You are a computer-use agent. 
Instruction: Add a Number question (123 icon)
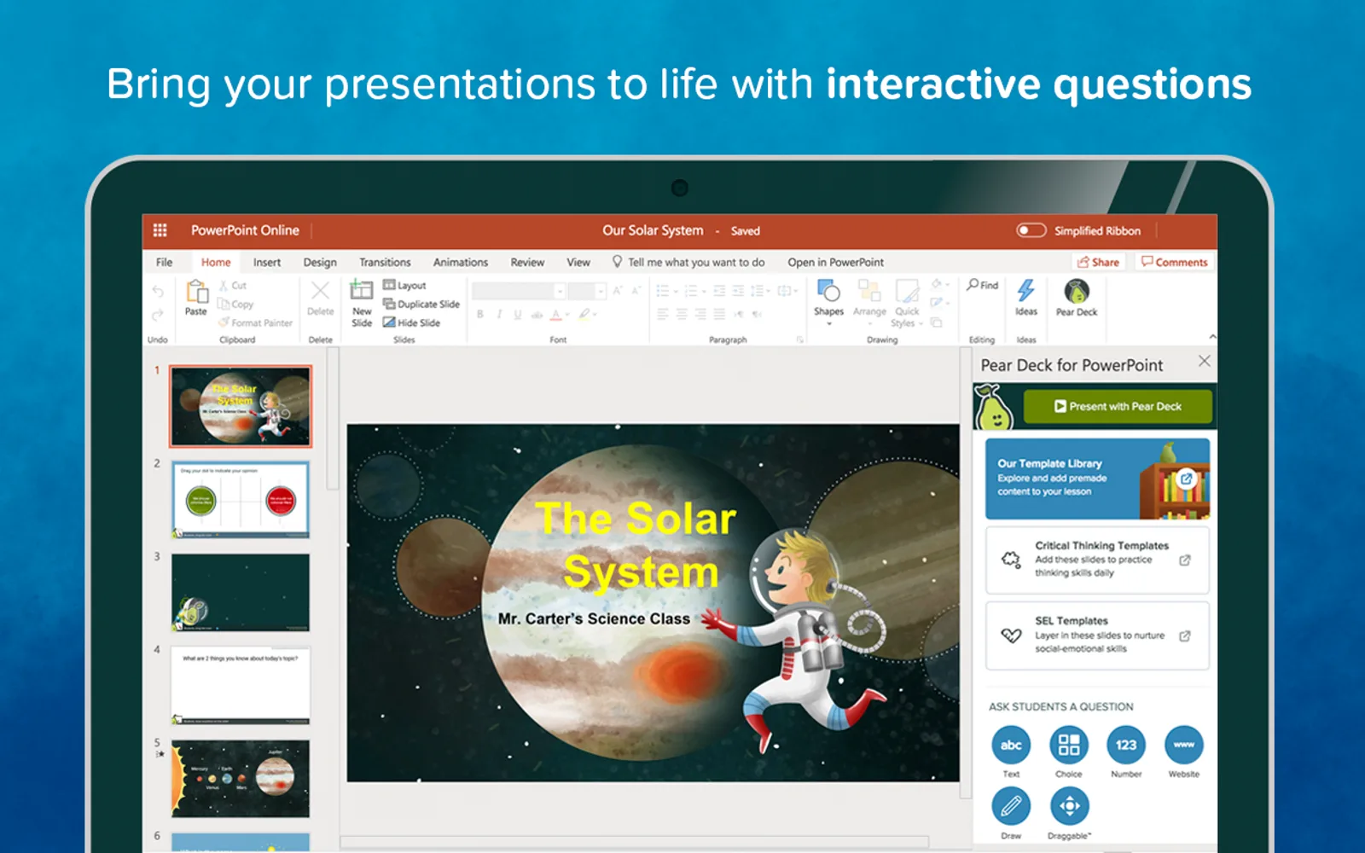(1126, 745)
